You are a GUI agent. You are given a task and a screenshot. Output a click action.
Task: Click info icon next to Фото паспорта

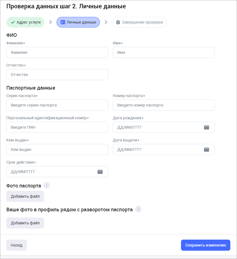click(47, 186)
